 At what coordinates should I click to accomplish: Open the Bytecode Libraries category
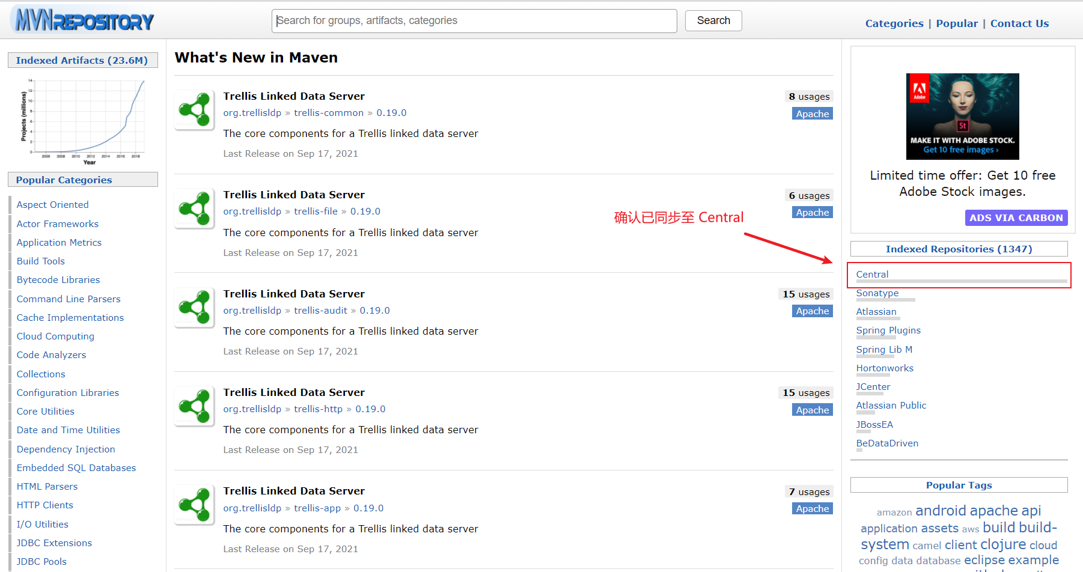pos(58,280)
